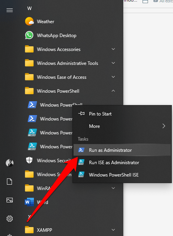Click the XAMPP folder label
173x236 pixels.
44,230
